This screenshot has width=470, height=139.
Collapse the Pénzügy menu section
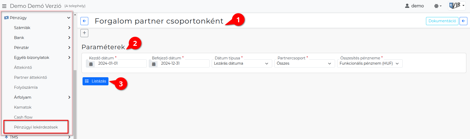(x=37, y=18)
